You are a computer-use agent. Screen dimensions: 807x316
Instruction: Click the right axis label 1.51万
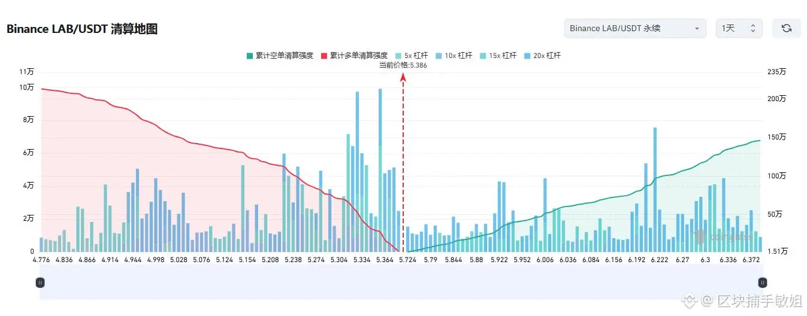[x=778, y=251]
